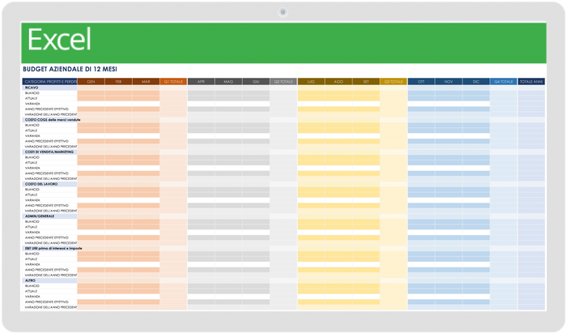
Task: Select 'ANNO PRECEDENTE EFFETTIVO' under RICAVO
Action: coord(46,109)
